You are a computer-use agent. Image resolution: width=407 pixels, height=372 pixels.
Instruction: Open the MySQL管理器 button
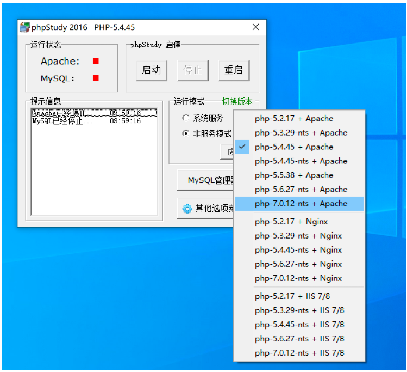point(205,180)
